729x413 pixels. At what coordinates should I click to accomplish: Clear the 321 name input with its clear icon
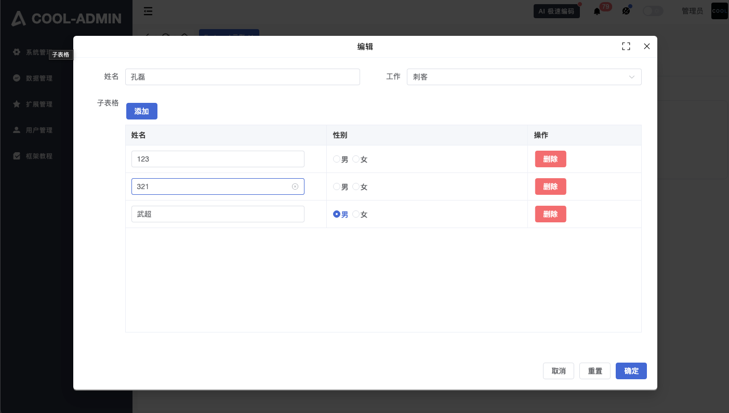(295, 186)
